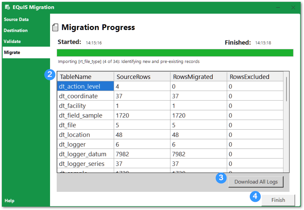Go to the Validate step
Screen dimensions: 304x210
pyautogui.click(x=12, y=41)
